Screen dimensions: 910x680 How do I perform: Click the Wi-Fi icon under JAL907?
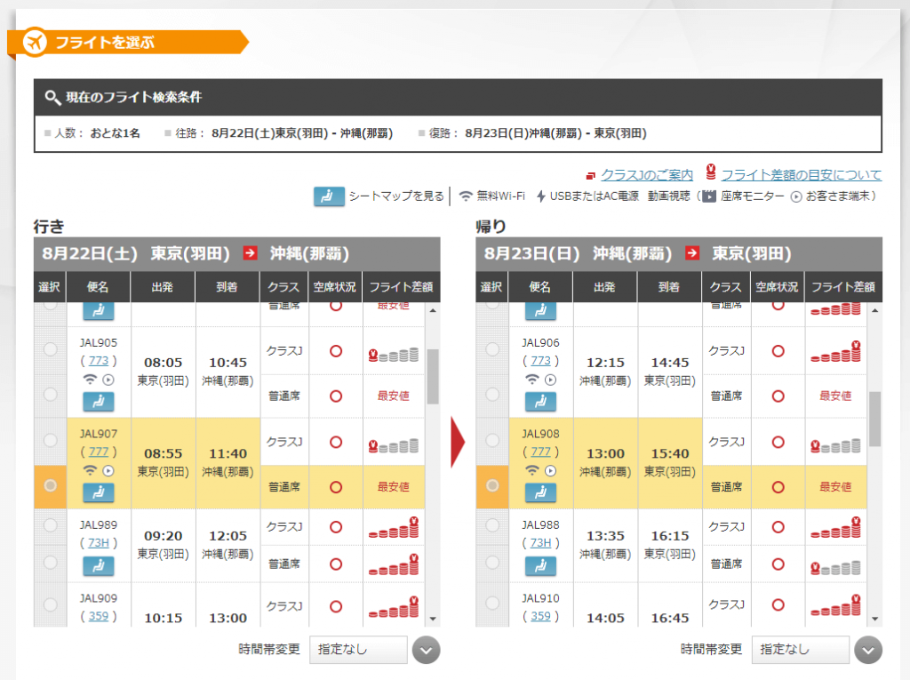[90, 471]
